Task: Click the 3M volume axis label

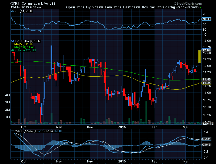Action: [8, 102]
